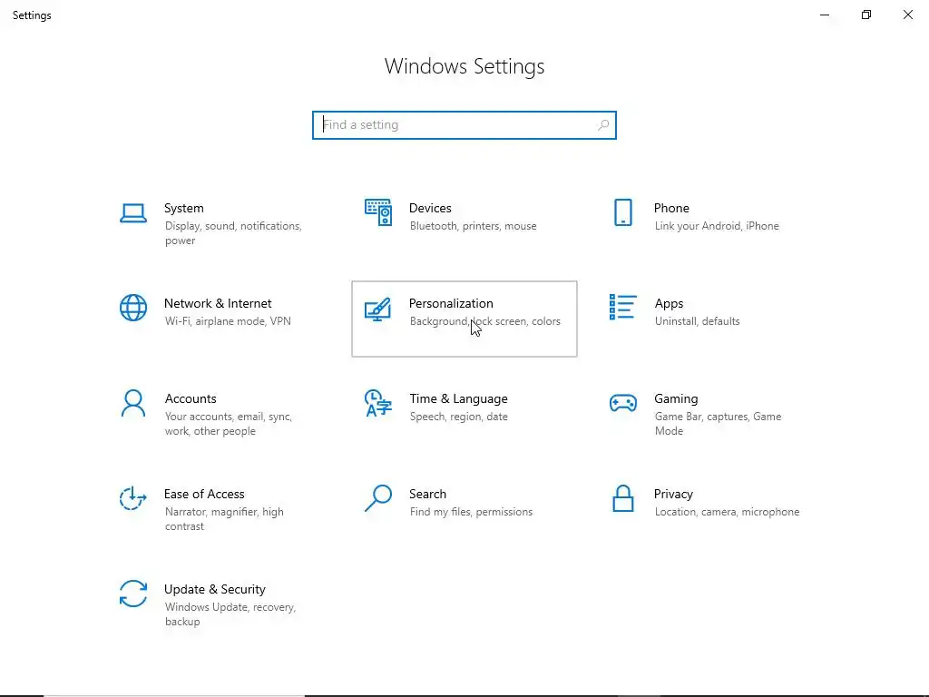Viewport: 929px width, 697px height.
Task: Click "Uninstall, defaults" description
Action: pyautogui.click(x=697, y=321)
